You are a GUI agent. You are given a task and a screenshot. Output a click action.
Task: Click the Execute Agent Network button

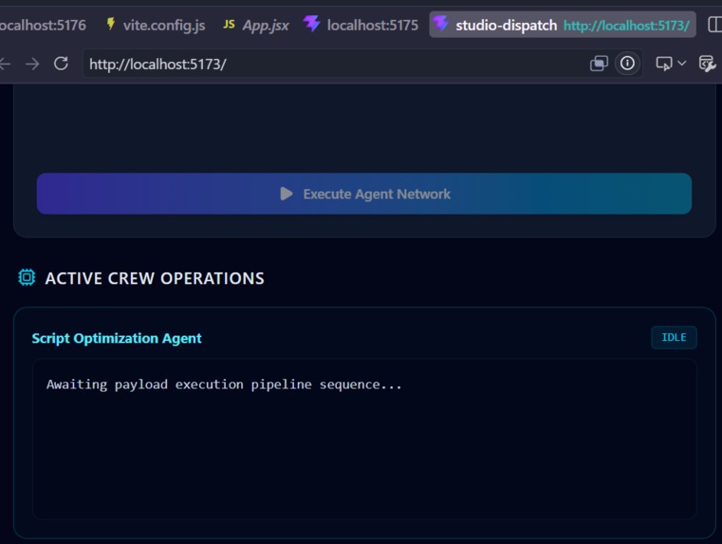363,194
